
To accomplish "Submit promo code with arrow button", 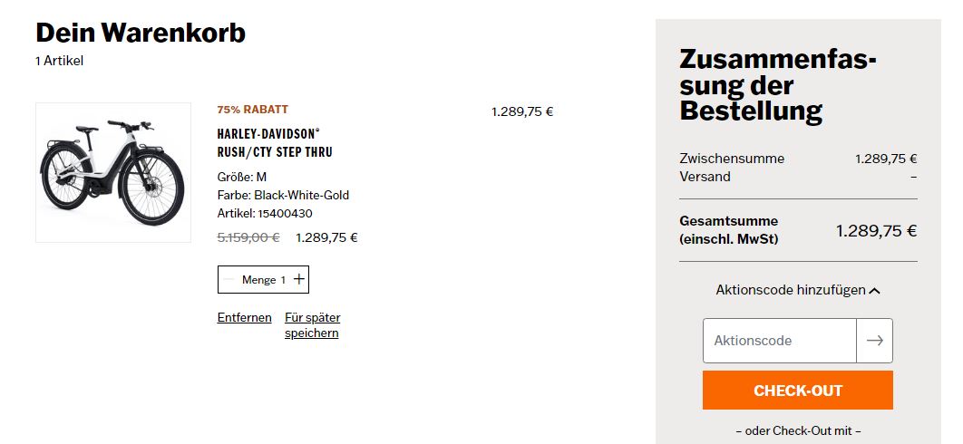I will (874, 341).
